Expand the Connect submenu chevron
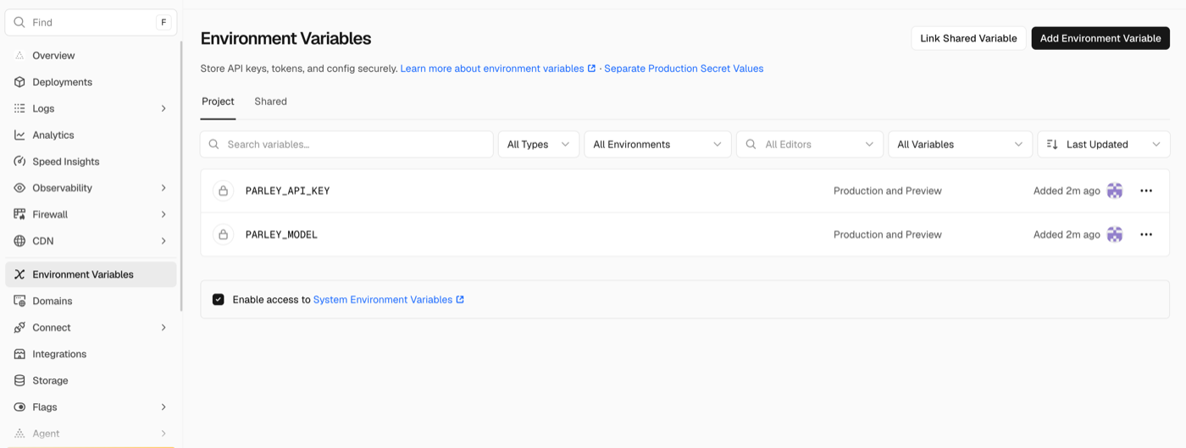The height and width of the screenshot is (448, 1186). point(163,328)
